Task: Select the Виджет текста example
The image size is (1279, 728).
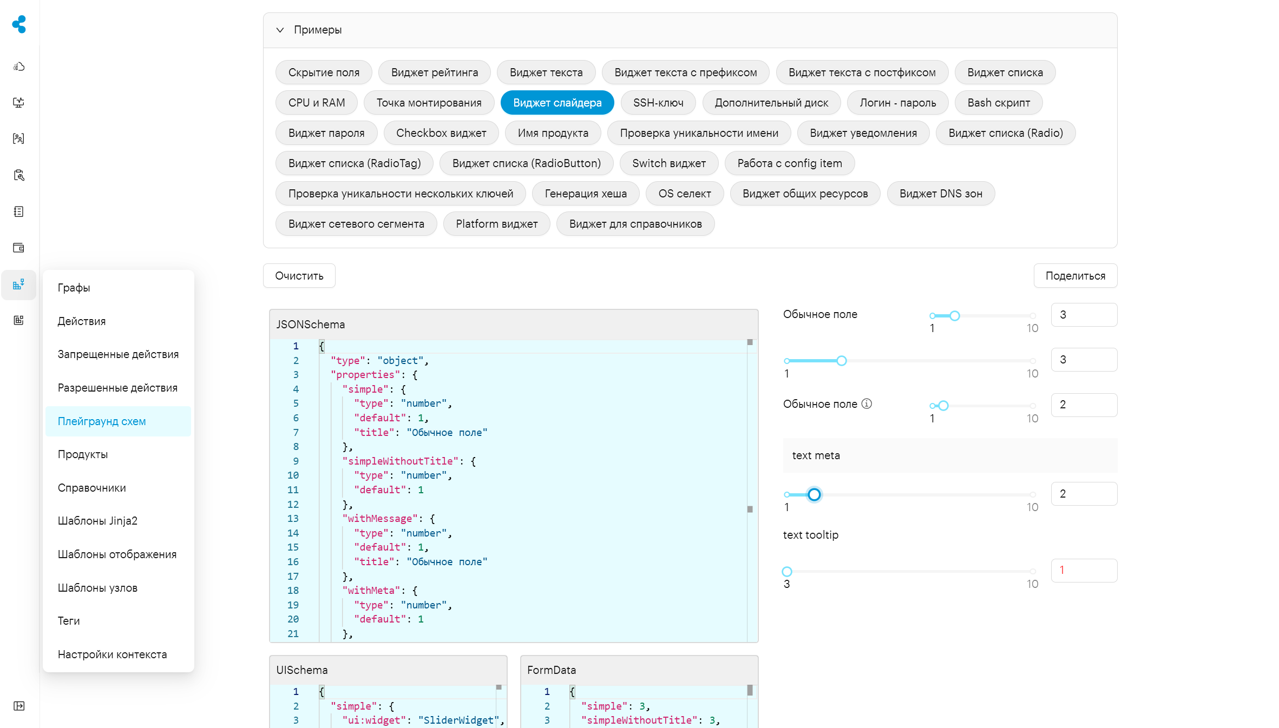Action: click(x=546, y=72)
